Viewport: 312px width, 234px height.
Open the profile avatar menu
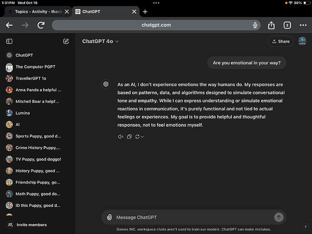click(x=302, y=41)
